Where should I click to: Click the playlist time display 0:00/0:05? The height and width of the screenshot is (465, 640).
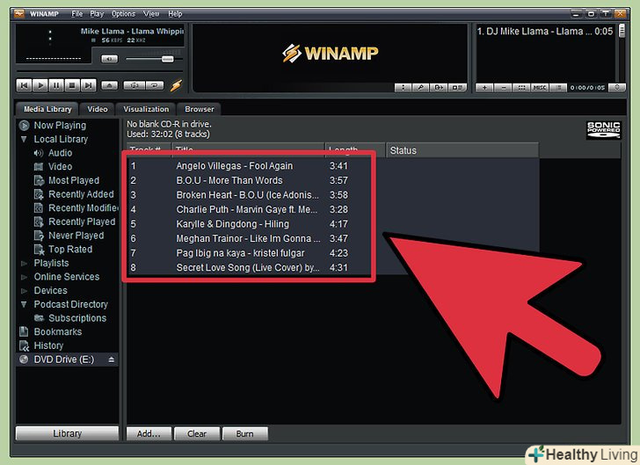[x=587, y=87]
